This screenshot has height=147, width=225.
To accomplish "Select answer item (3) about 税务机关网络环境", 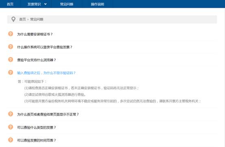I will 112,101.
